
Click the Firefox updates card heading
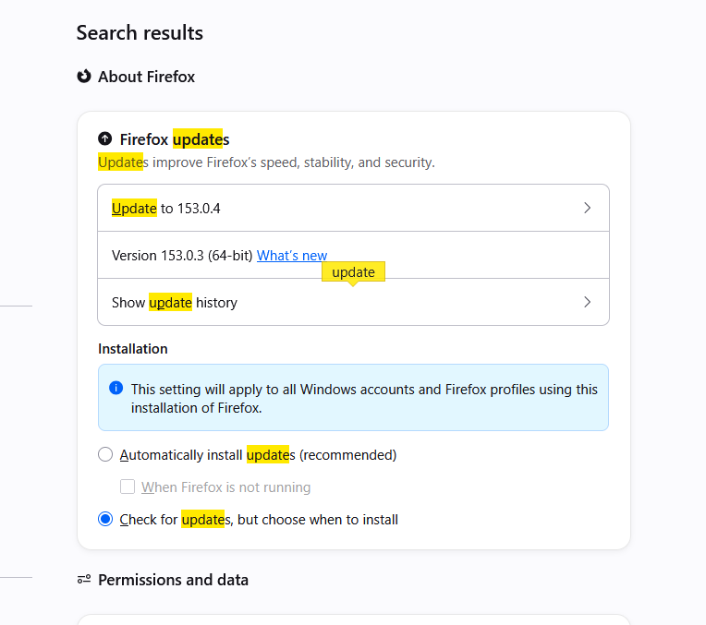coord(175,139)
